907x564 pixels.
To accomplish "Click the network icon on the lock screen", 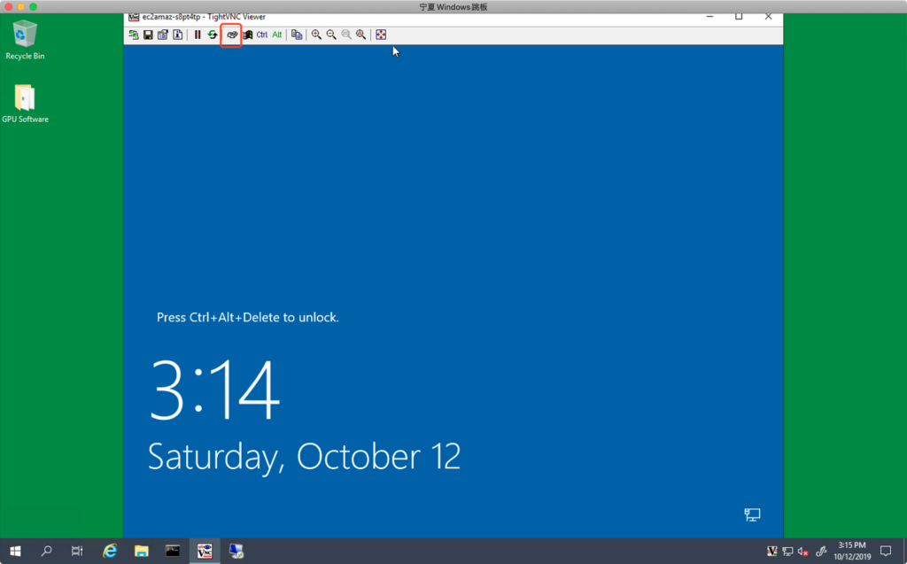I will (x=752, y=514).
